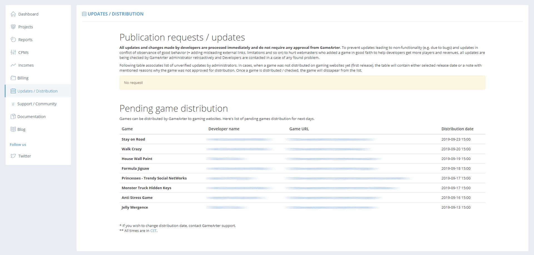Select Updates / Distribution sidebar entry
The height and width of the screenshot is (255, 534).
click(38, 91)
